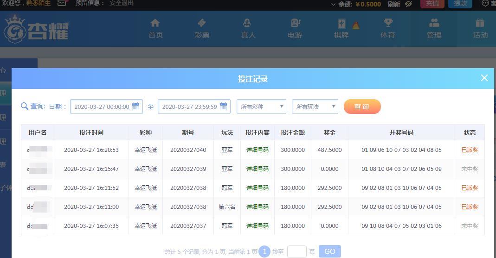The height and width of the screenshot is (258, 496).
Task: Open 活动 promotions nav item
Action: click(480, 28)
